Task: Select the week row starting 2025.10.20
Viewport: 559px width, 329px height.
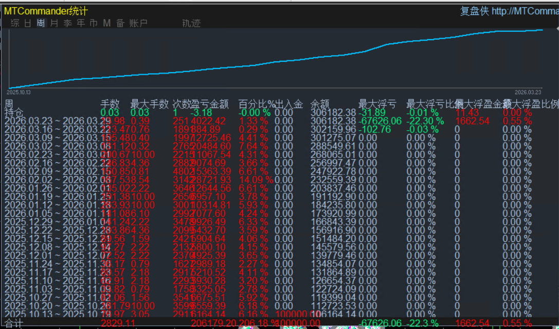Action: point(280,306)
